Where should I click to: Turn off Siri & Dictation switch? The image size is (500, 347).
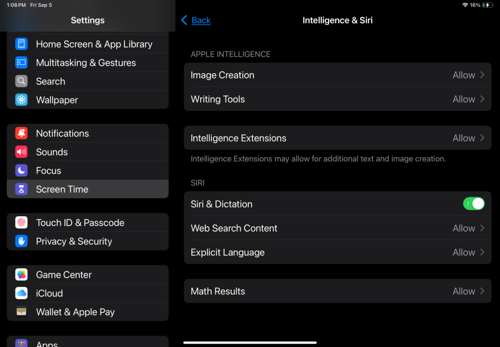click(473, 204)
